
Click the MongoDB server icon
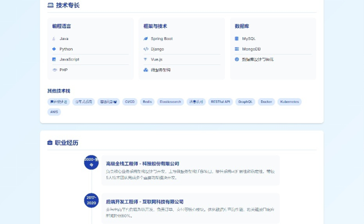click(237, 49)
